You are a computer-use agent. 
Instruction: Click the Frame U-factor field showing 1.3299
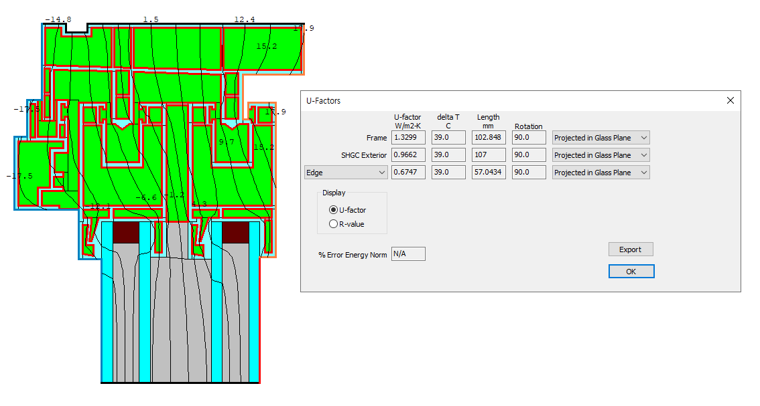click(408, 138)
